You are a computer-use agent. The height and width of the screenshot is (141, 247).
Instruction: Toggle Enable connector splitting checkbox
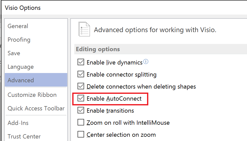pyautogui.click(x=81, y=74)
